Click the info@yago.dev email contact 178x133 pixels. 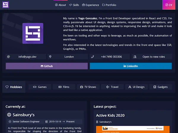coord(28,57)
